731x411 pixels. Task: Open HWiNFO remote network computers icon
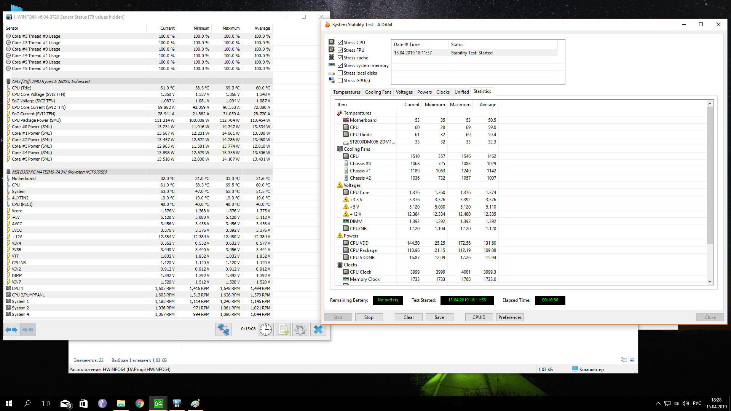click(223, 330)
